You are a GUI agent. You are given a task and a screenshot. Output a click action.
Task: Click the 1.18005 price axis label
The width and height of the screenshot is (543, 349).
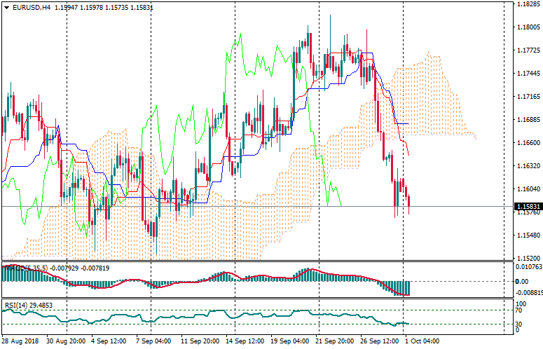tap(527, 27)
